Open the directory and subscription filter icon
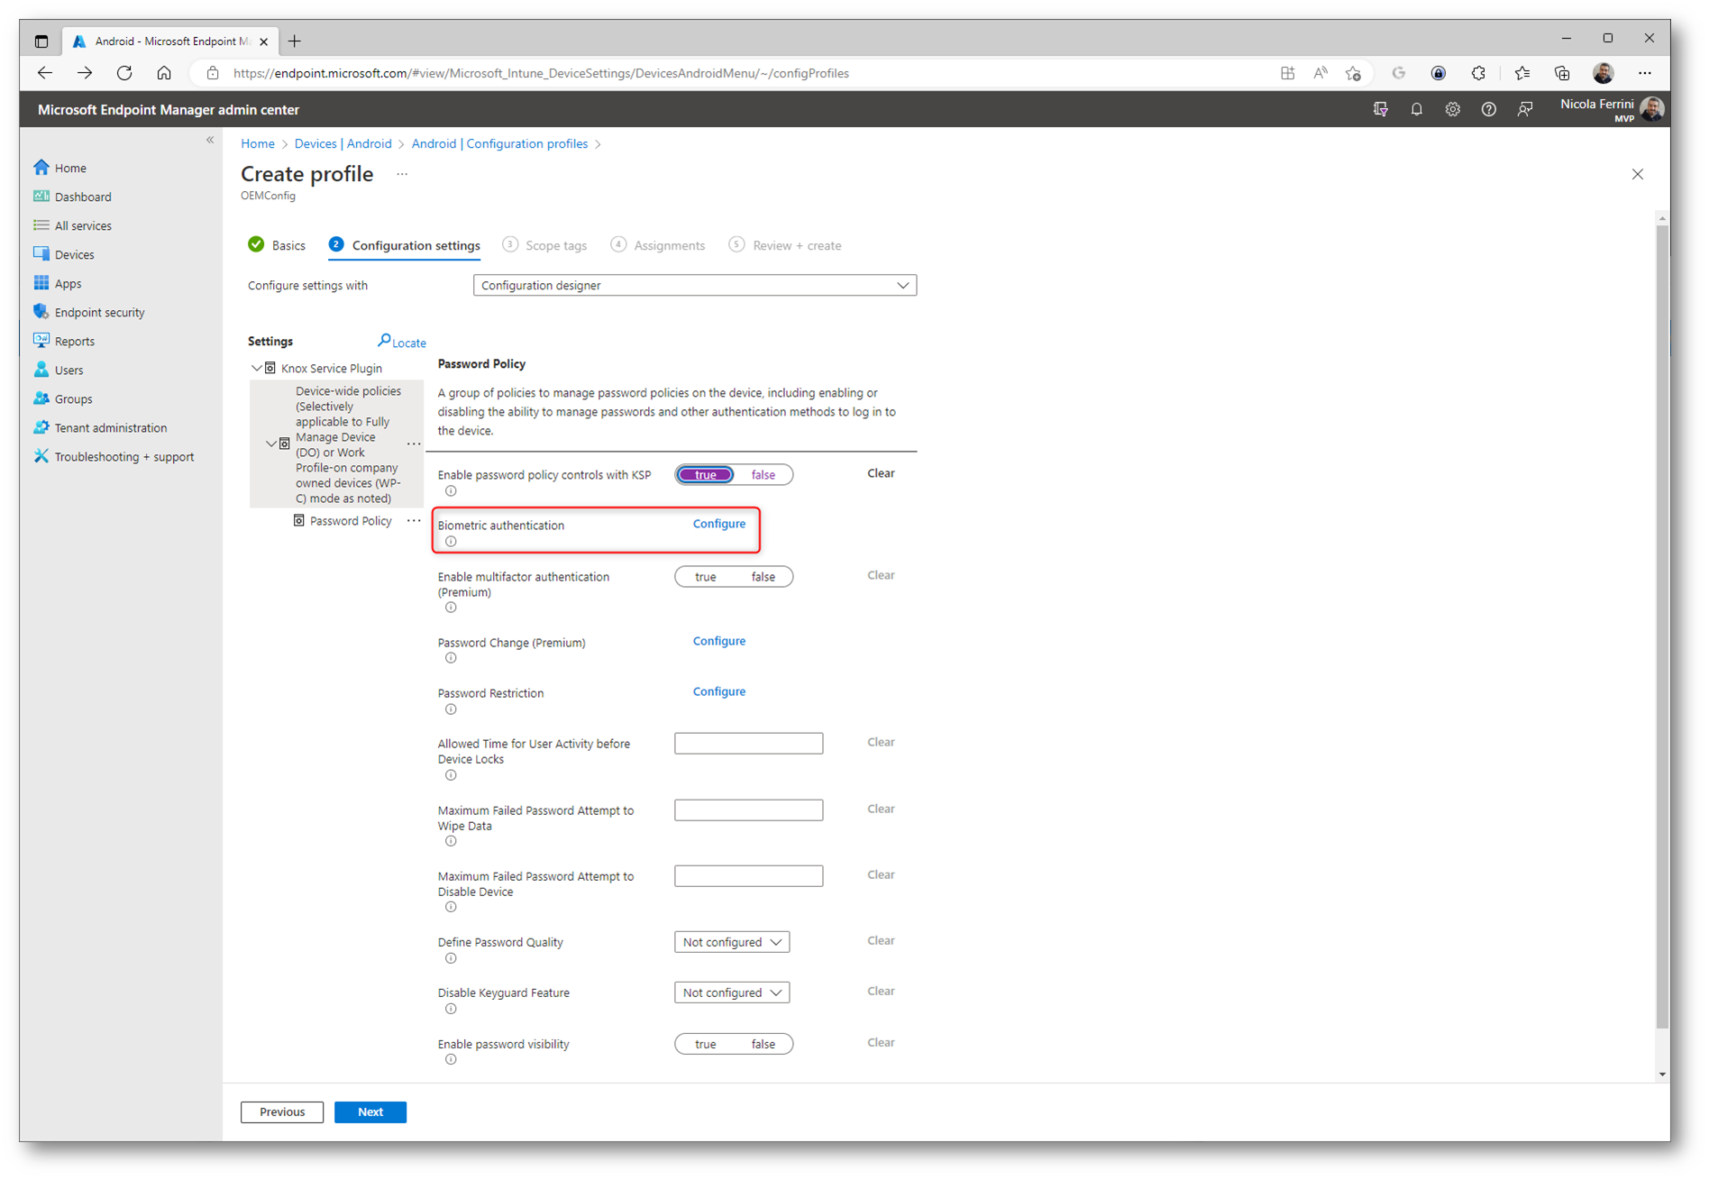This screenshot has width=1709, height=1180. (1380, 109)
